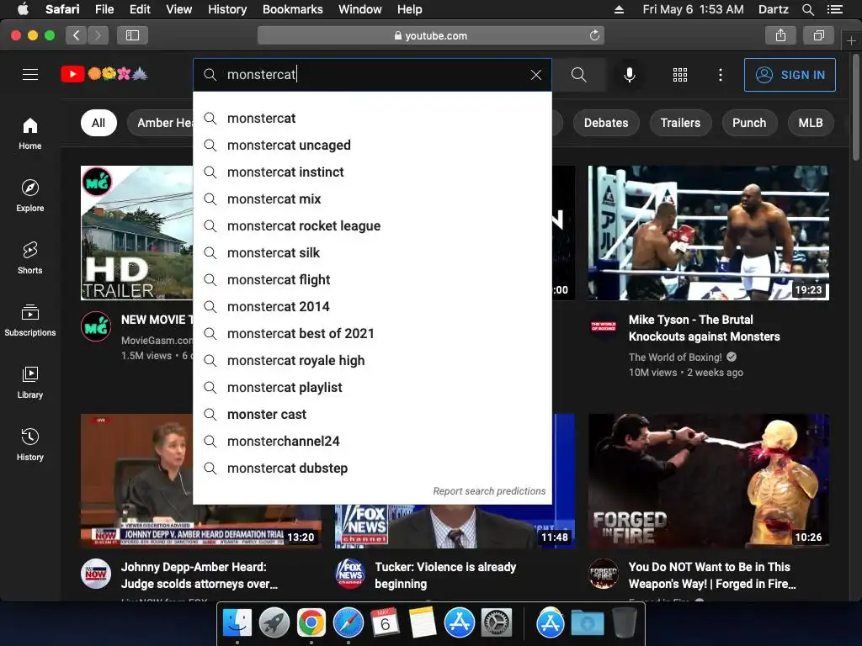Open the three-dot Settings menu
This screenshot has height=646, width=862.
pos(721,75)
